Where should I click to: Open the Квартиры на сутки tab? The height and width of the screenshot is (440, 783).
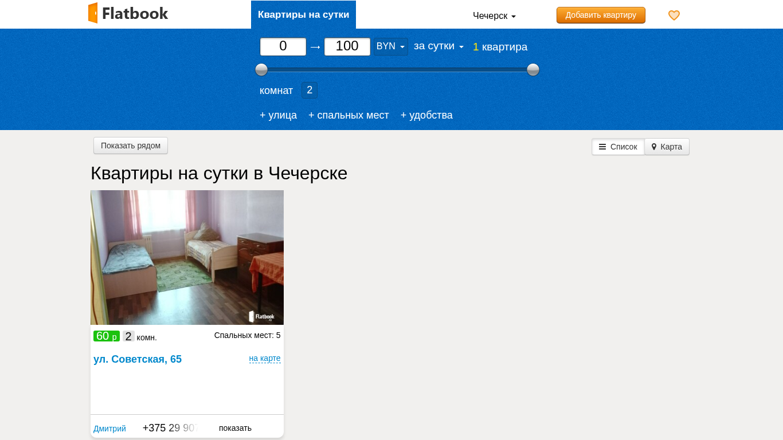pyautogui.click(x=303, y=15)
